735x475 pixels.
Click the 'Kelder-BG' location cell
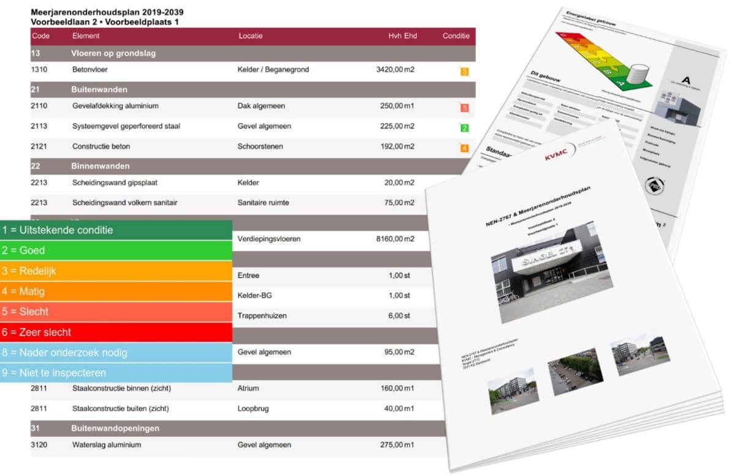pos(255,296)
